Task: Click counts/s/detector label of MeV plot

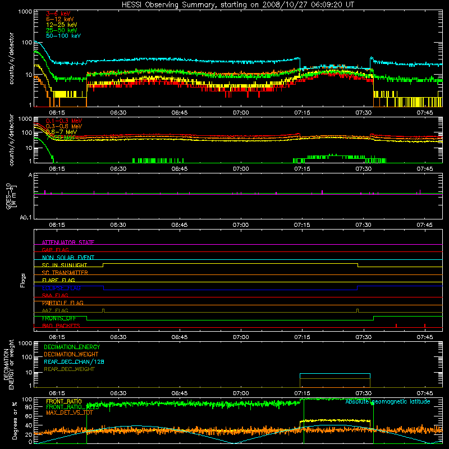Action: [x=11, y=140]
